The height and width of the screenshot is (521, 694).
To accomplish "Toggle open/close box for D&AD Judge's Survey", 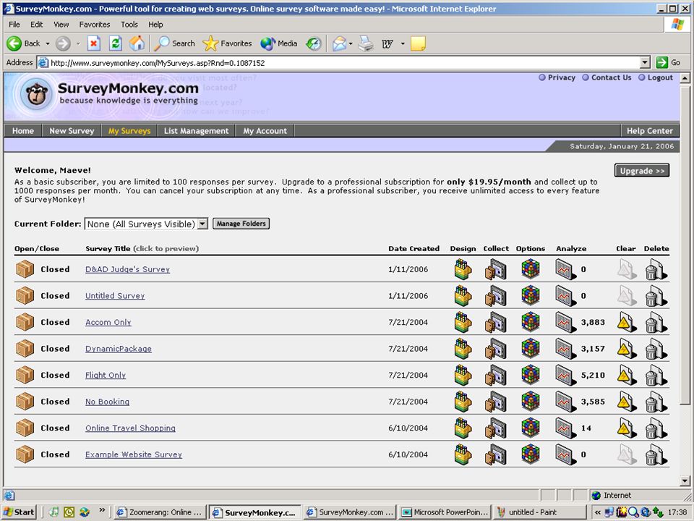I will click(x=25, y=269).
